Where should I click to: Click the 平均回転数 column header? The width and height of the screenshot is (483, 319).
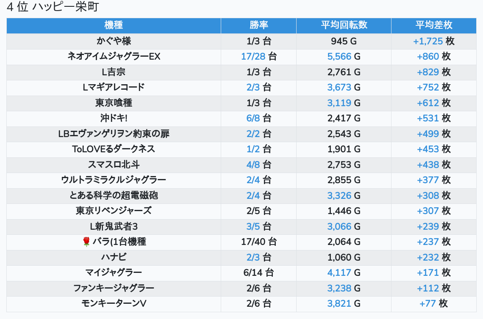[x=344, y=25]
